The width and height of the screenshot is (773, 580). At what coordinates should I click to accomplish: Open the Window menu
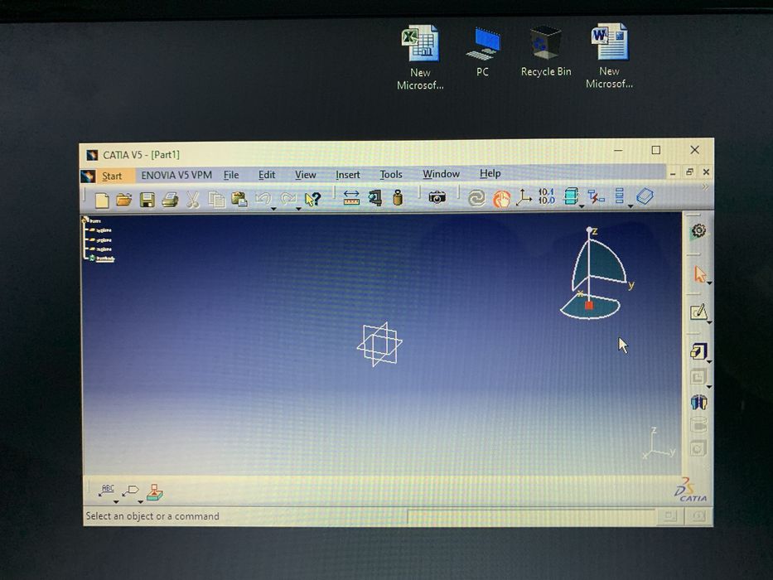[x=442, y=174]
